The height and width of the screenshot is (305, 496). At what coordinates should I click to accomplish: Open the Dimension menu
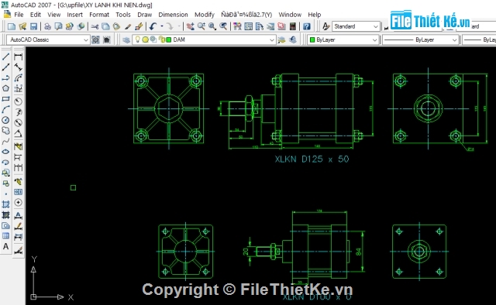click(x=173, y=15)
